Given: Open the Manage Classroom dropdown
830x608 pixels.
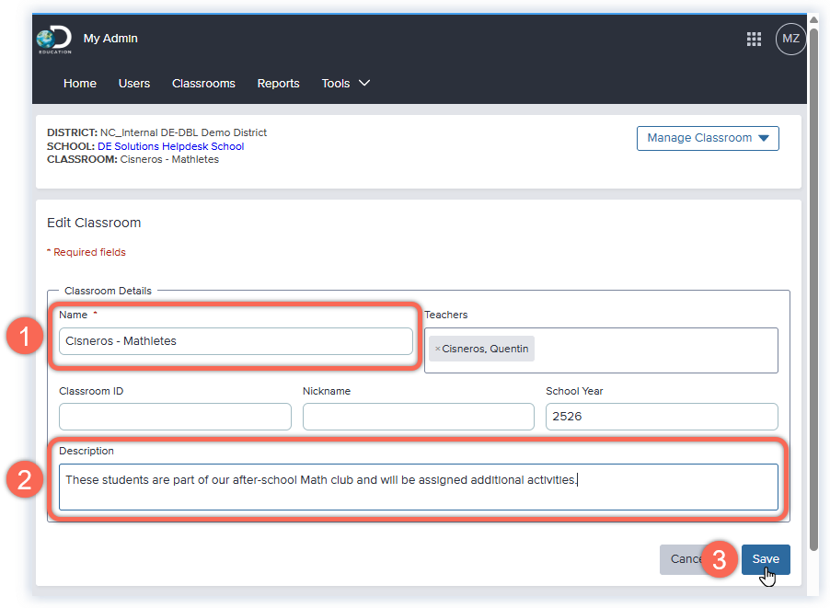Looking at the screenshot, I should pyautogui.click(x=707, y=138).
